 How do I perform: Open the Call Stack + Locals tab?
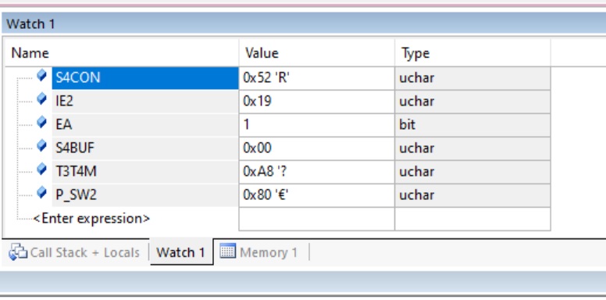click(x=75, y=252)
